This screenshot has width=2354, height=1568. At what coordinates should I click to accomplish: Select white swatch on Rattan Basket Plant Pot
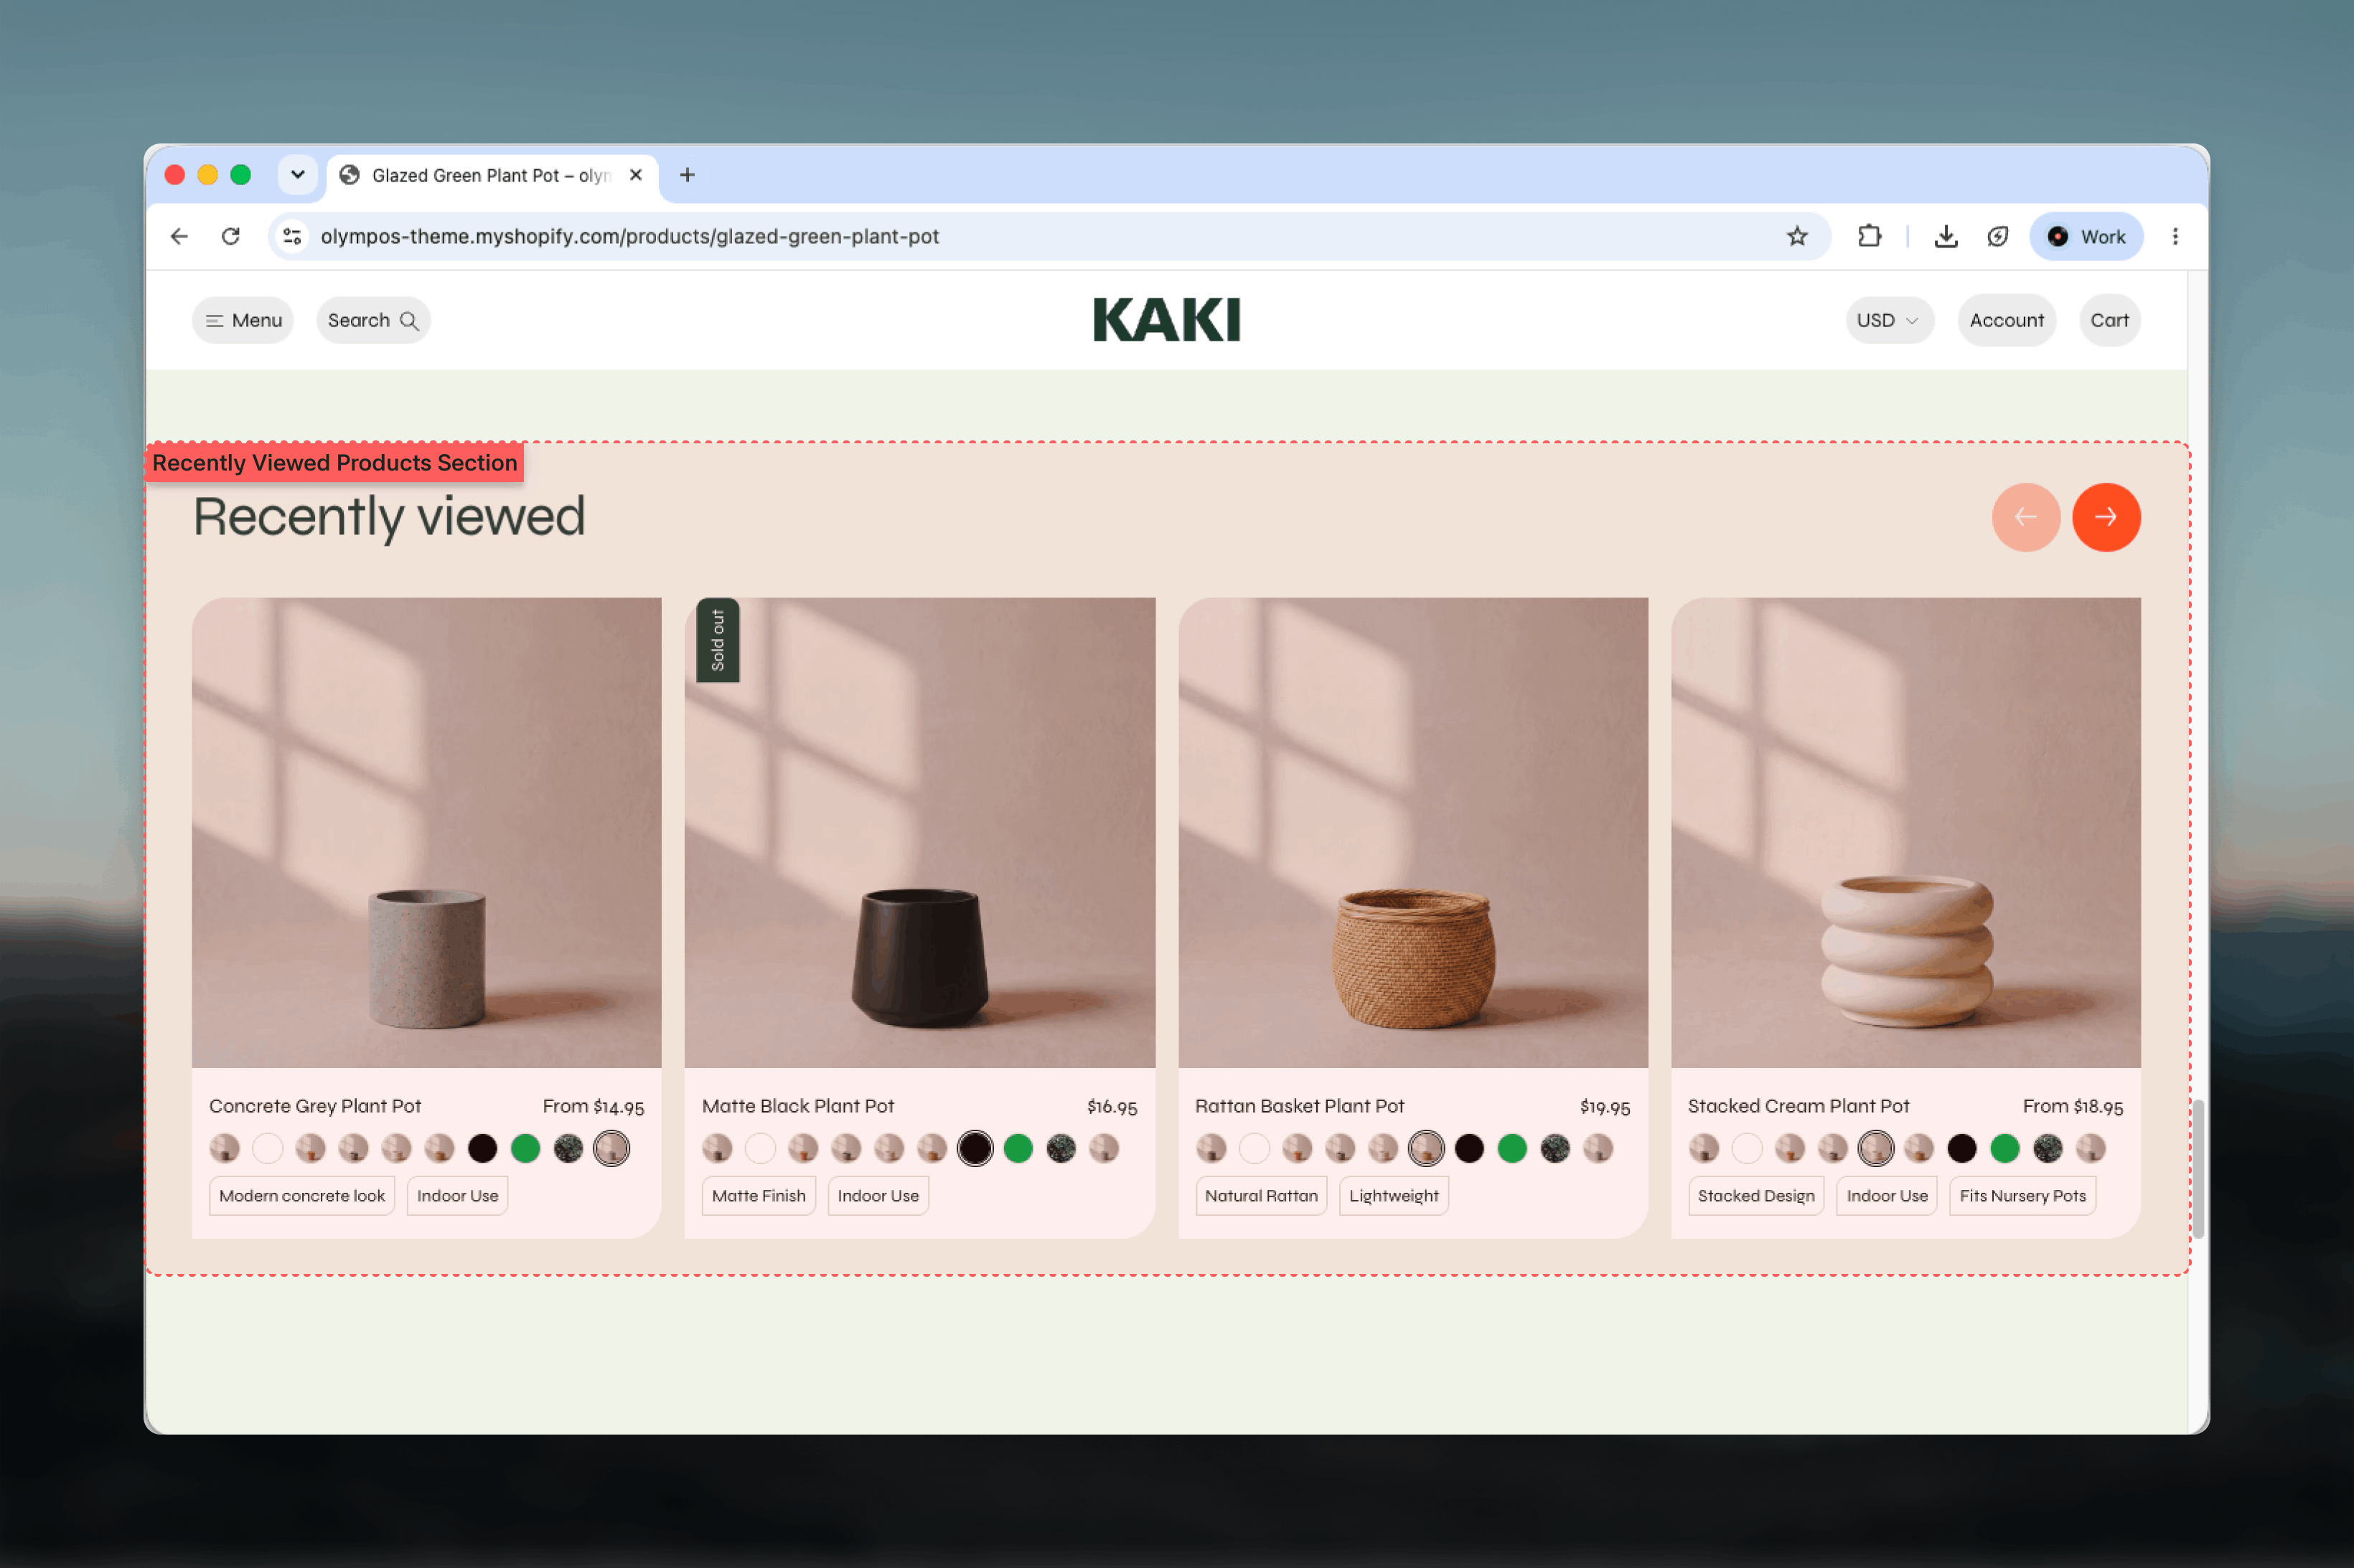1254,1148
